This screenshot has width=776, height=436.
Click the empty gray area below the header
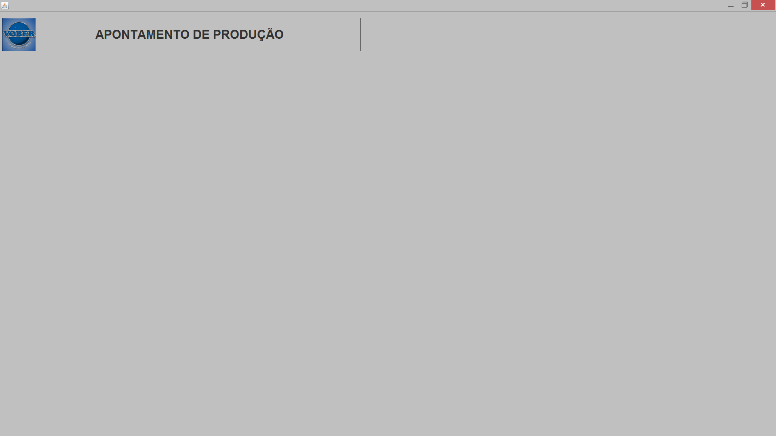pos(388,242)
